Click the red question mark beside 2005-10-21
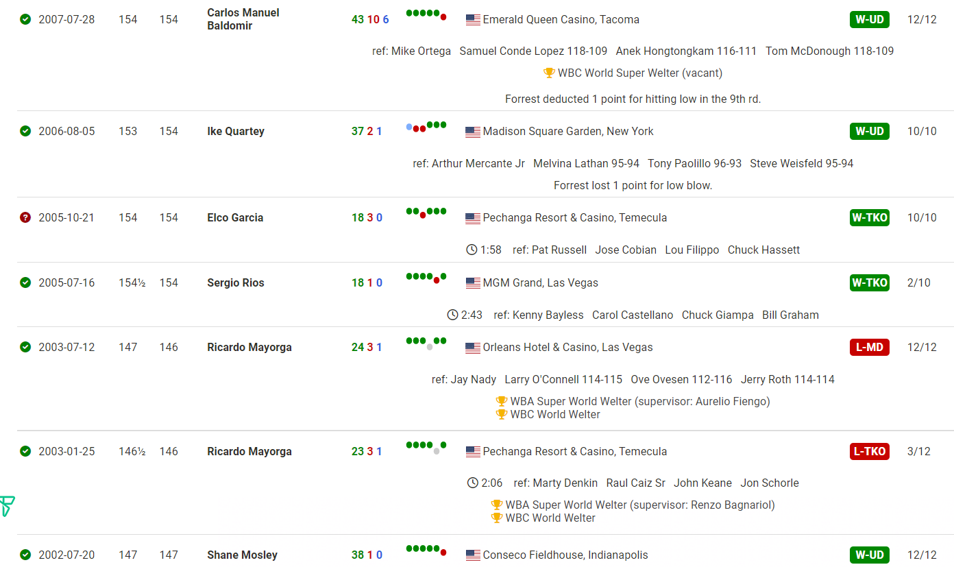The width and height of the screenshot is (954, 567). coord(25,217)
